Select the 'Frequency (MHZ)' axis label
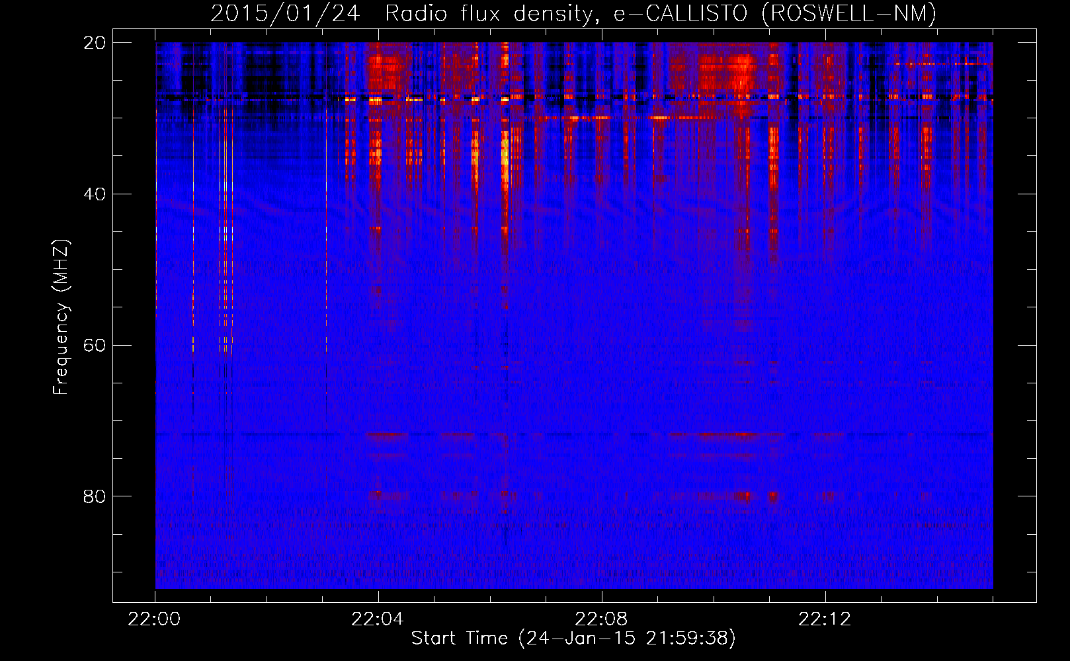The height and width of the screenshot is (661, 1070). tap(61, 317)
